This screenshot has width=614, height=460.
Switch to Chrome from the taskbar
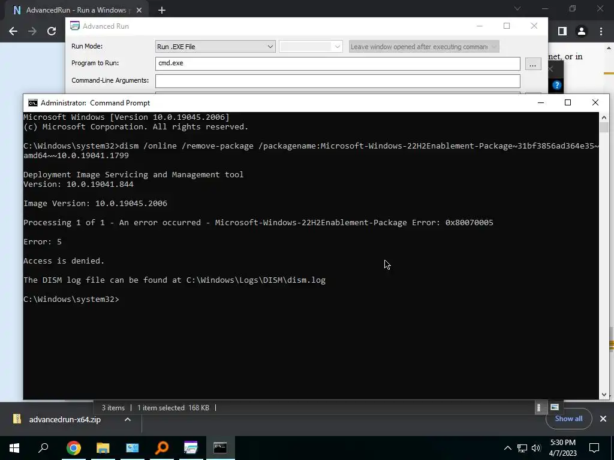click(x=73, y=447)
